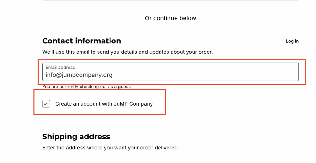Click the Log in link
Screen dimensions: 316x163
pyautogui.click(x=292, y=41)
